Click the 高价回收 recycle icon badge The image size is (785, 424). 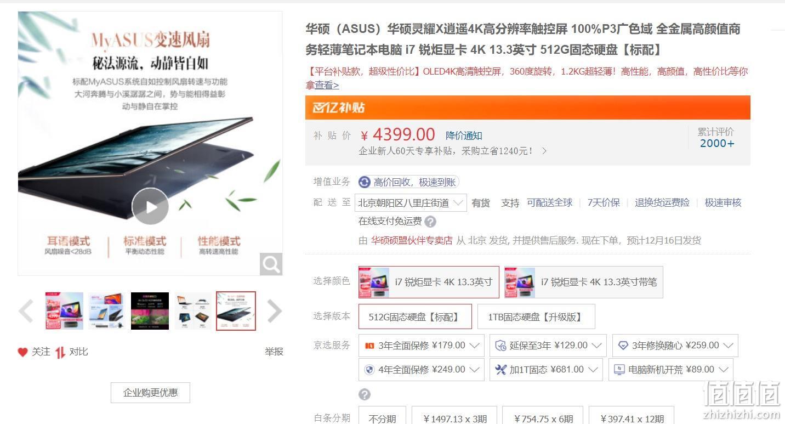365,182
